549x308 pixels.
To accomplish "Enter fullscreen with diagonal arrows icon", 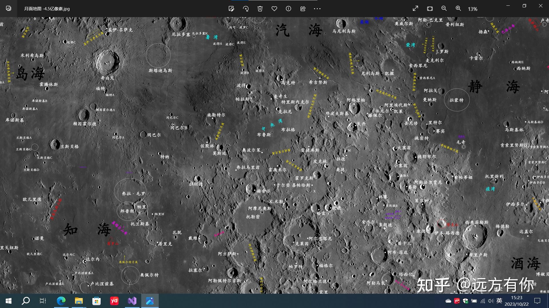I will [415, 9].
